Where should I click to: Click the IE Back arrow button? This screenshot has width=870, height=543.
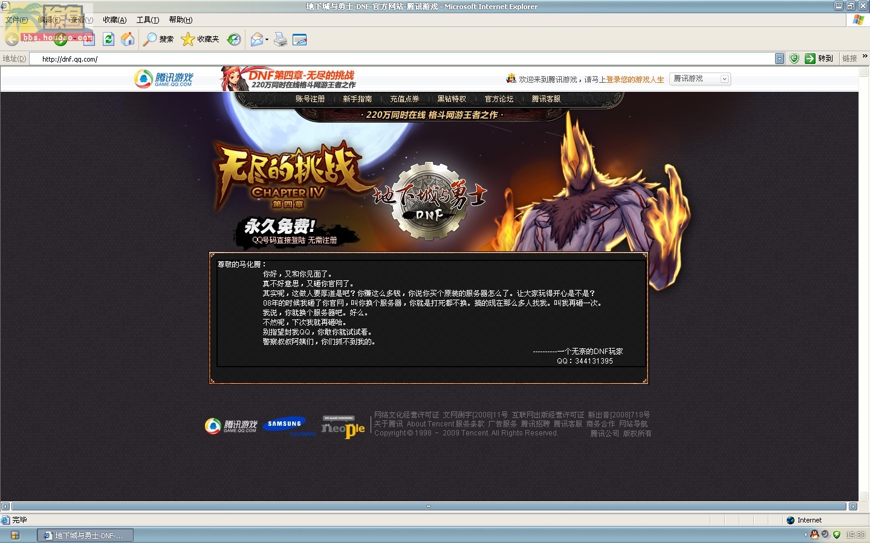coord(12,39)
